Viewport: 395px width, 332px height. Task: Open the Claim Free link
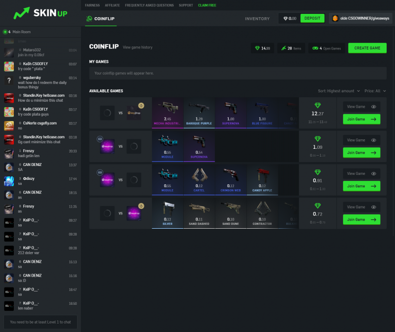pos(207,5)
